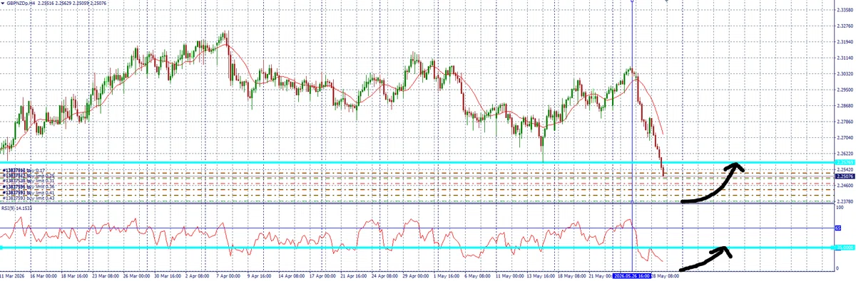Select the cyan horizontal line in RSI window
The height and width of the screenshot is (281, 856).
coord(417,248)
